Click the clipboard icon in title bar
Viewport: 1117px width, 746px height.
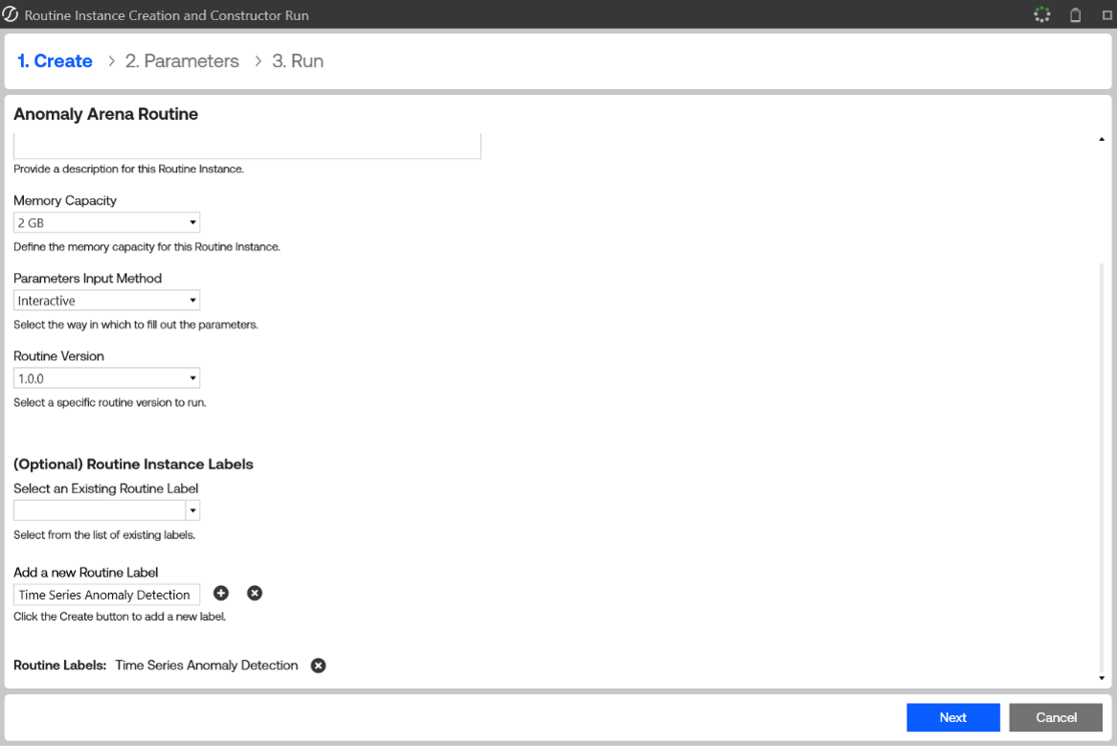pyautogui.click(x=1076, y=15)
